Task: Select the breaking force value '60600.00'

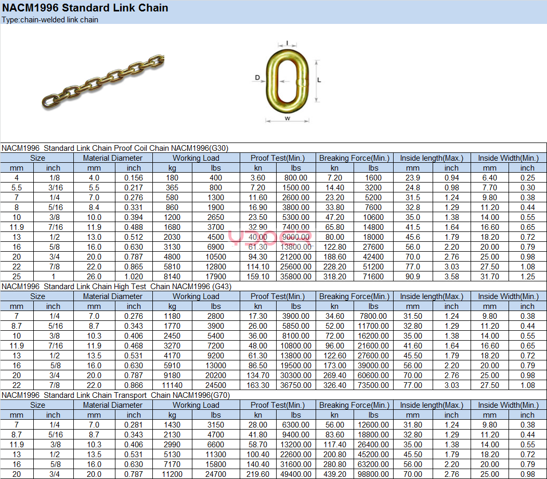Action: (373, 376)
